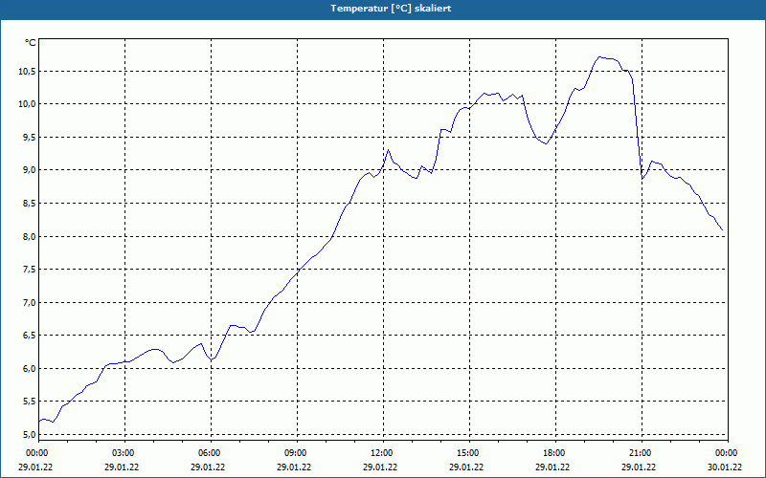Screen dimensions: 766x478
Task: Click the 21:00 time axis label
Action: tap(642, 453)
